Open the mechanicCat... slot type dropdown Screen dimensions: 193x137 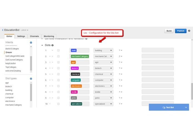click(x=103, y=56)
